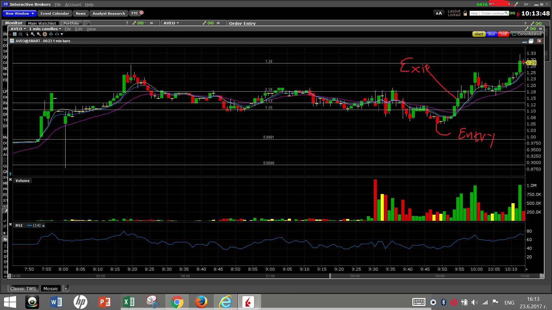Viewport: 552px width, 310px height.
Task: Open Microsoft Excel from the taskbar
Action: coord(129,302)
